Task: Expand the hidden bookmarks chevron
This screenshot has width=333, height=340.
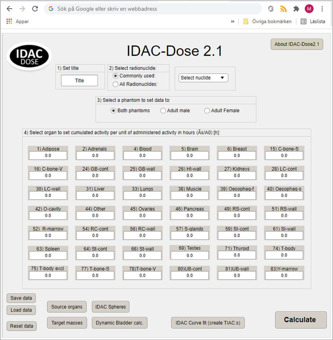Action: click(x=233, y=21)
